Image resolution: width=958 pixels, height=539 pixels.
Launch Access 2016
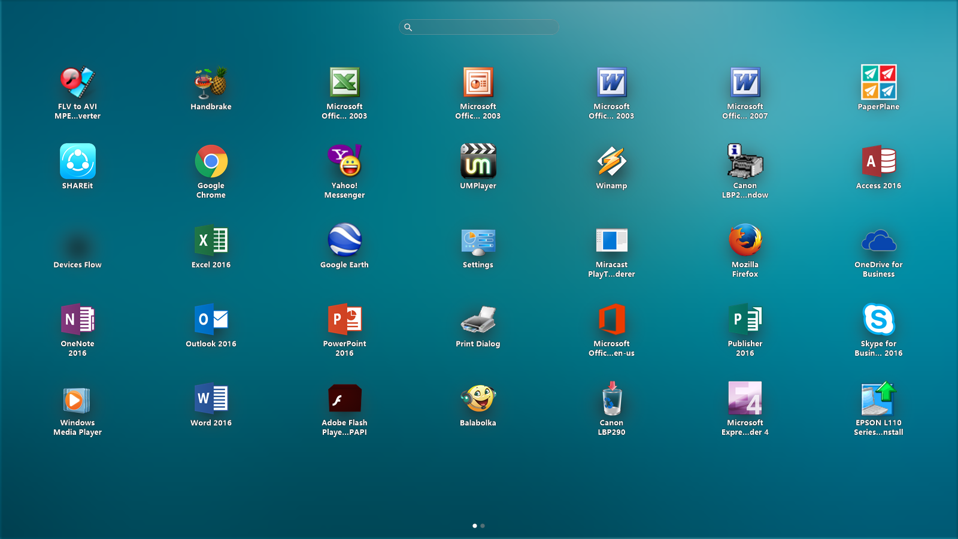(x=878, y=162)
